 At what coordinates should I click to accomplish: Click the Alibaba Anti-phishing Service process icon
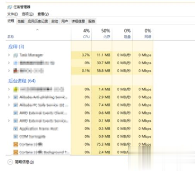15,97
